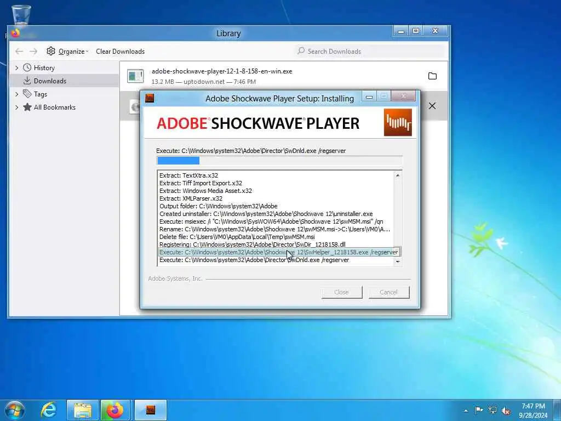The width and height of the screenshot is (561, 421).
Task: Cancel the Shockwave installation
Action: pos(388,292)
